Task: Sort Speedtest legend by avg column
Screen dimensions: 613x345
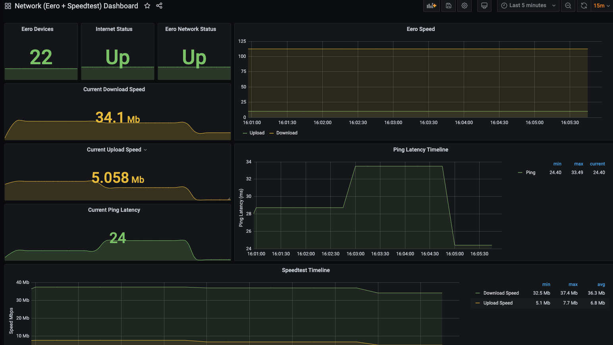Action: coord(601,284)
